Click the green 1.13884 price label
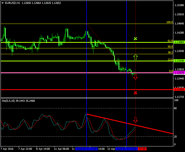 [179, 42]
